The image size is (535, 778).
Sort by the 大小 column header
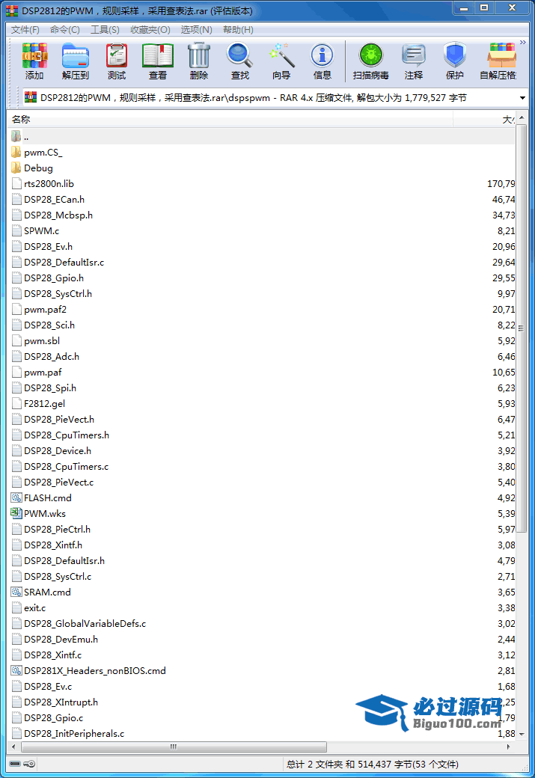[x=508, y=120]
